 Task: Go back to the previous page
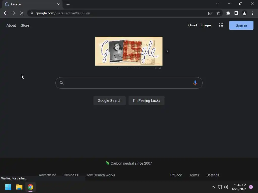(x=6, y=13)
